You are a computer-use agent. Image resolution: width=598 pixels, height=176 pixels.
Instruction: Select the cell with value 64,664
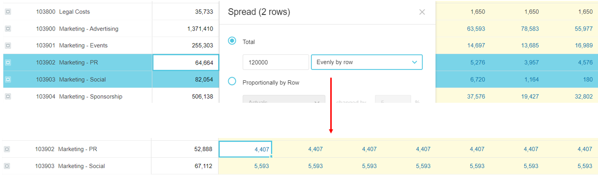[x=186, y=62]
